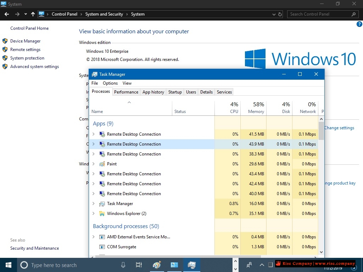This screenshot has height=272, width=363.
Task: Open Security and Maintenance link
Action: (34, 248)
